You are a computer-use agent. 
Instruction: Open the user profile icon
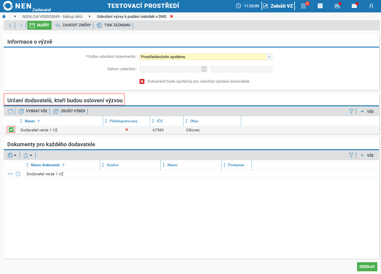(371, 6)
